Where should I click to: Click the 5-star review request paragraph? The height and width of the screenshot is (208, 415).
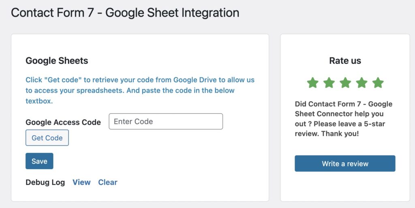344,119
